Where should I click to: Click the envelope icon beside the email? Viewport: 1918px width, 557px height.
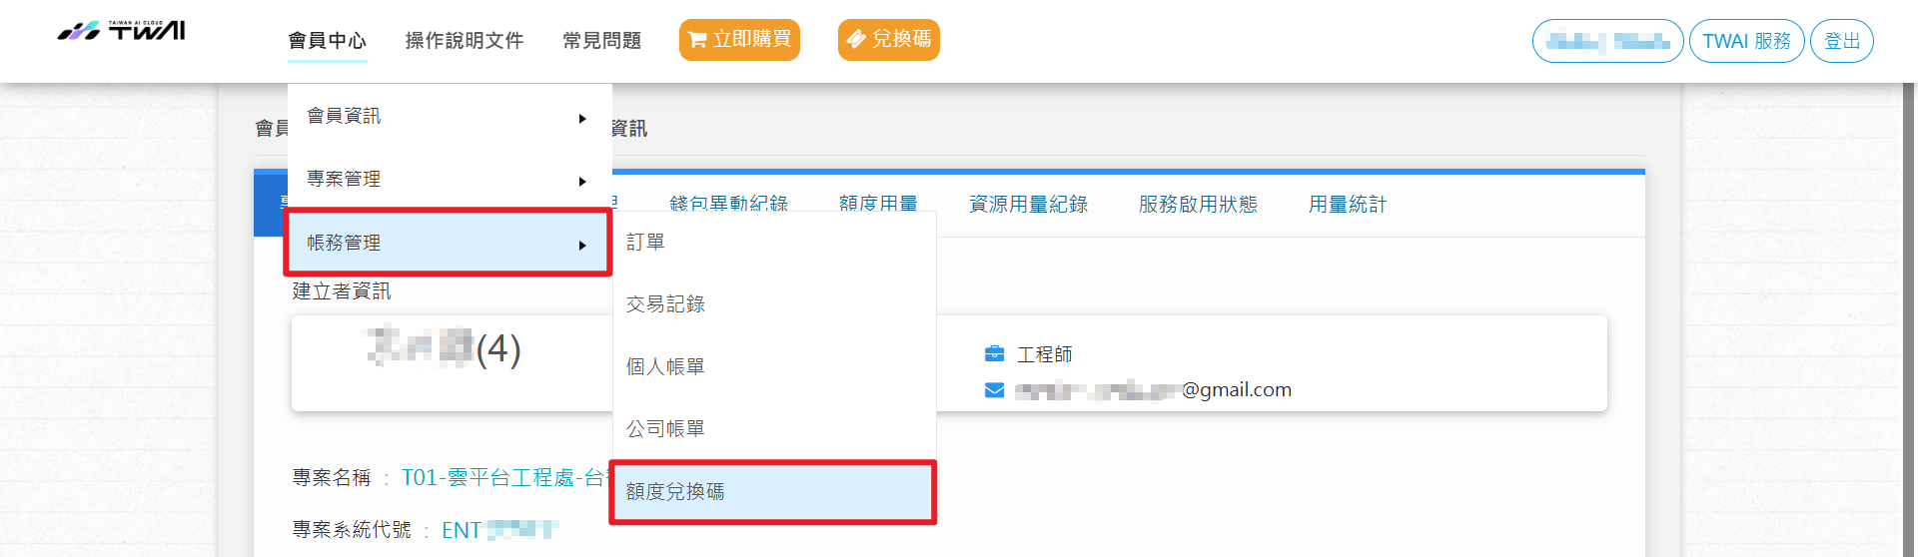994,390
